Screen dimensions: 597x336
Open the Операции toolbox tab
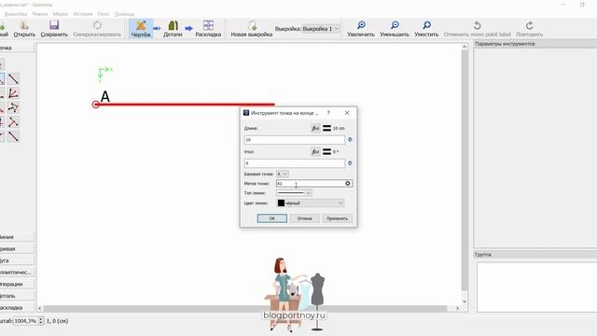pos(17,284)
